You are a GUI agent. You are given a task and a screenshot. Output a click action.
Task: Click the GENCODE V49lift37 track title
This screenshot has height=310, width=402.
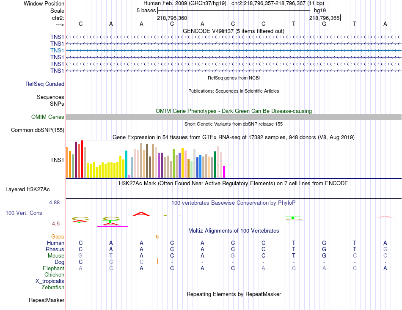[x=234, y=31]
